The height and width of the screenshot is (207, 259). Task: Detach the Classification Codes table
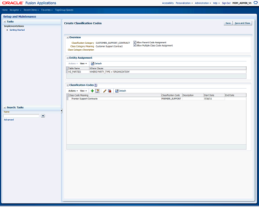tap(121, 91)
